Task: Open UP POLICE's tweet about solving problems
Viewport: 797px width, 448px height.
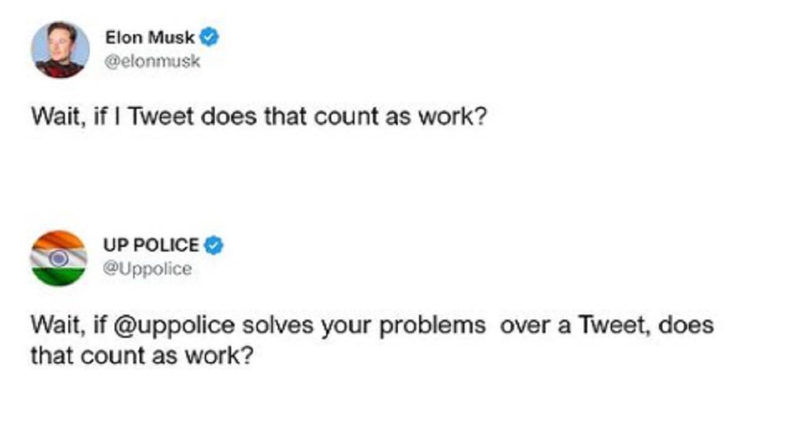Action: point(371,340)
